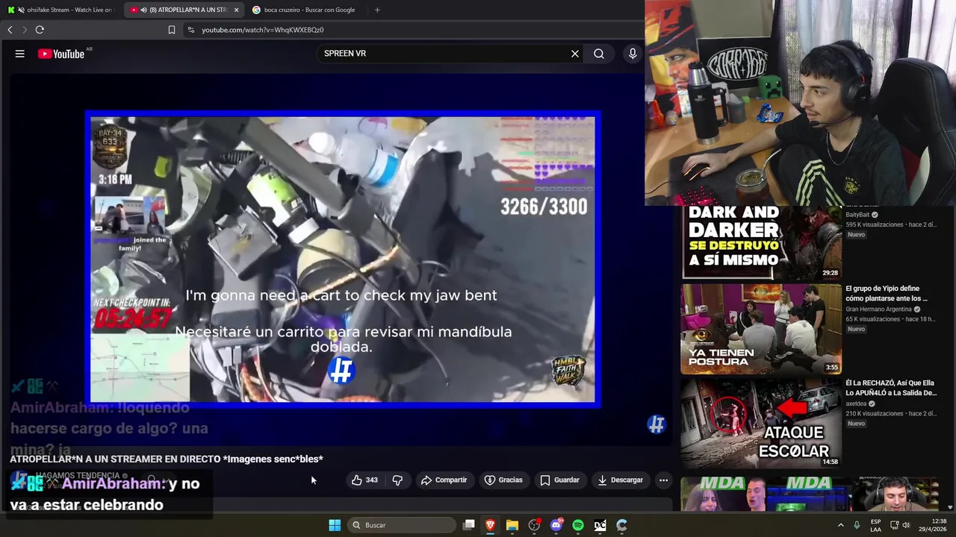
Task: Open the YA TIENEN POSTURA video thumbnail
Action: click(761, 329)
